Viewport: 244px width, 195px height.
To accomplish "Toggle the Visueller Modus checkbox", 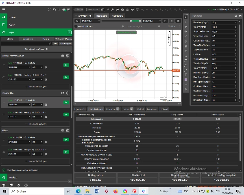I will click(x=76, y=26).
